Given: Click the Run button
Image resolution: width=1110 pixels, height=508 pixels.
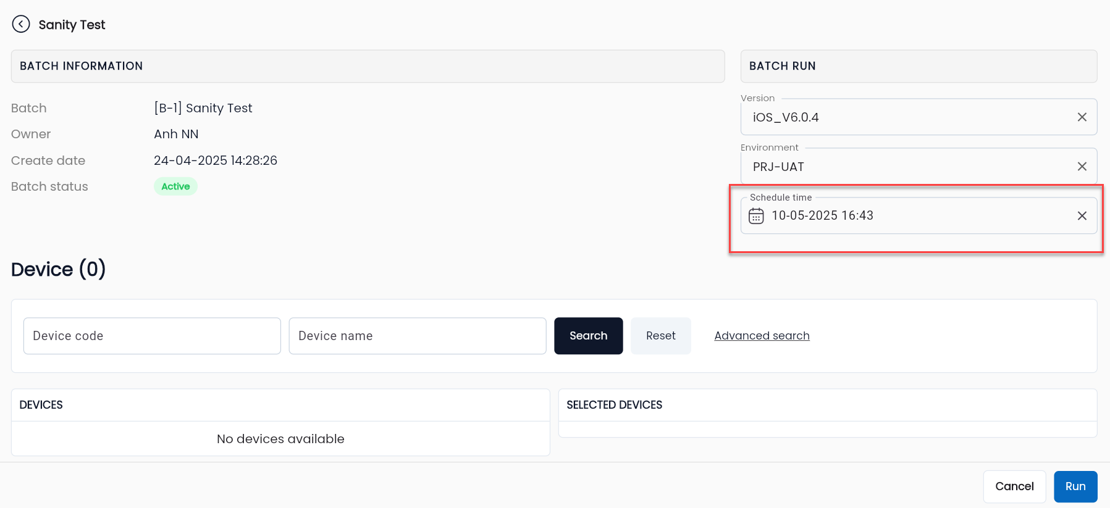Looking at the screenshot, I should click(1075, 486).
